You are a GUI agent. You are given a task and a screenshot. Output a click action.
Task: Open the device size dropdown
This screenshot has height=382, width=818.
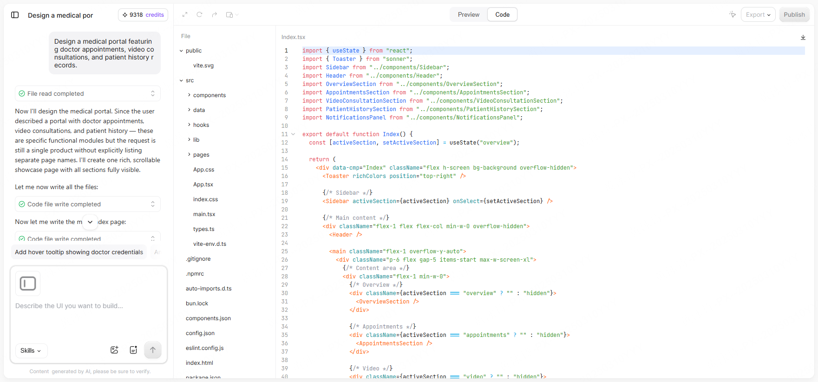pyautogui.click(x=232, y=14)
